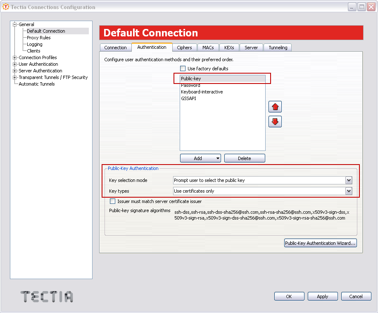Screen dimensions: 378x313
Task: Open the Key selection mode dropdown
Action: click(x=349, y=180)
